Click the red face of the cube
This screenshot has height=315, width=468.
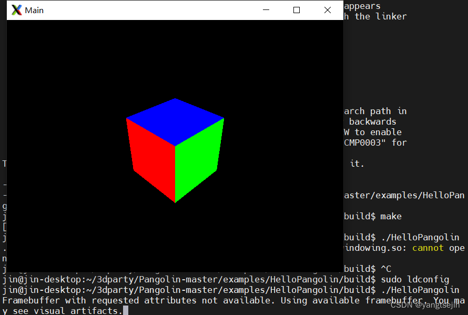coord(152,160)
